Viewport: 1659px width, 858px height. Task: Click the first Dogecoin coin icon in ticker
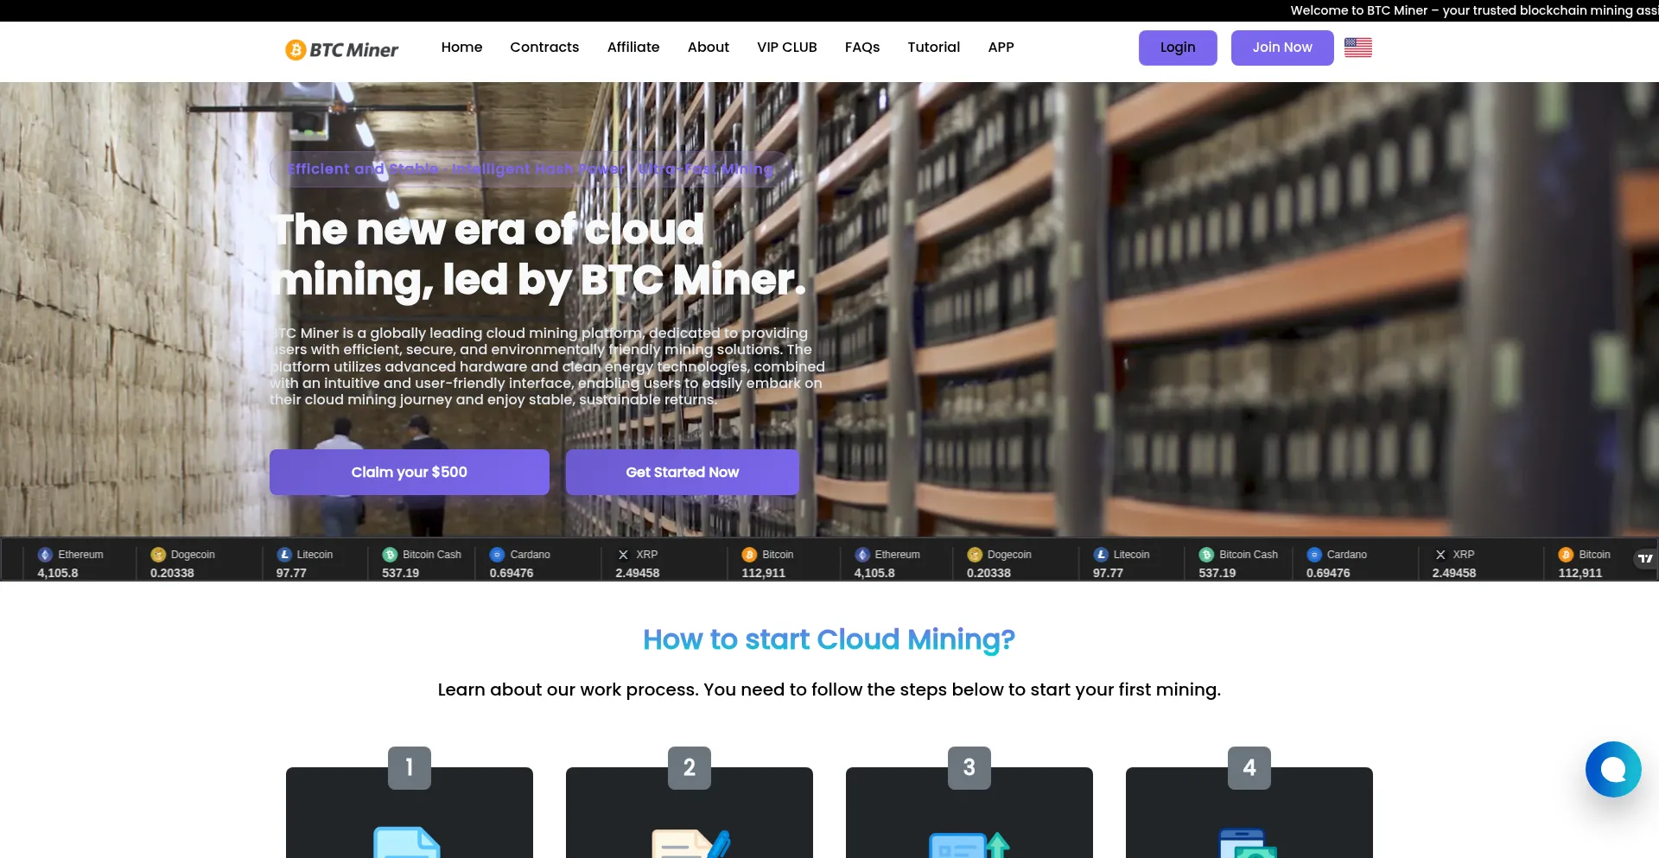pyautogui.click(x=158, y=555)
